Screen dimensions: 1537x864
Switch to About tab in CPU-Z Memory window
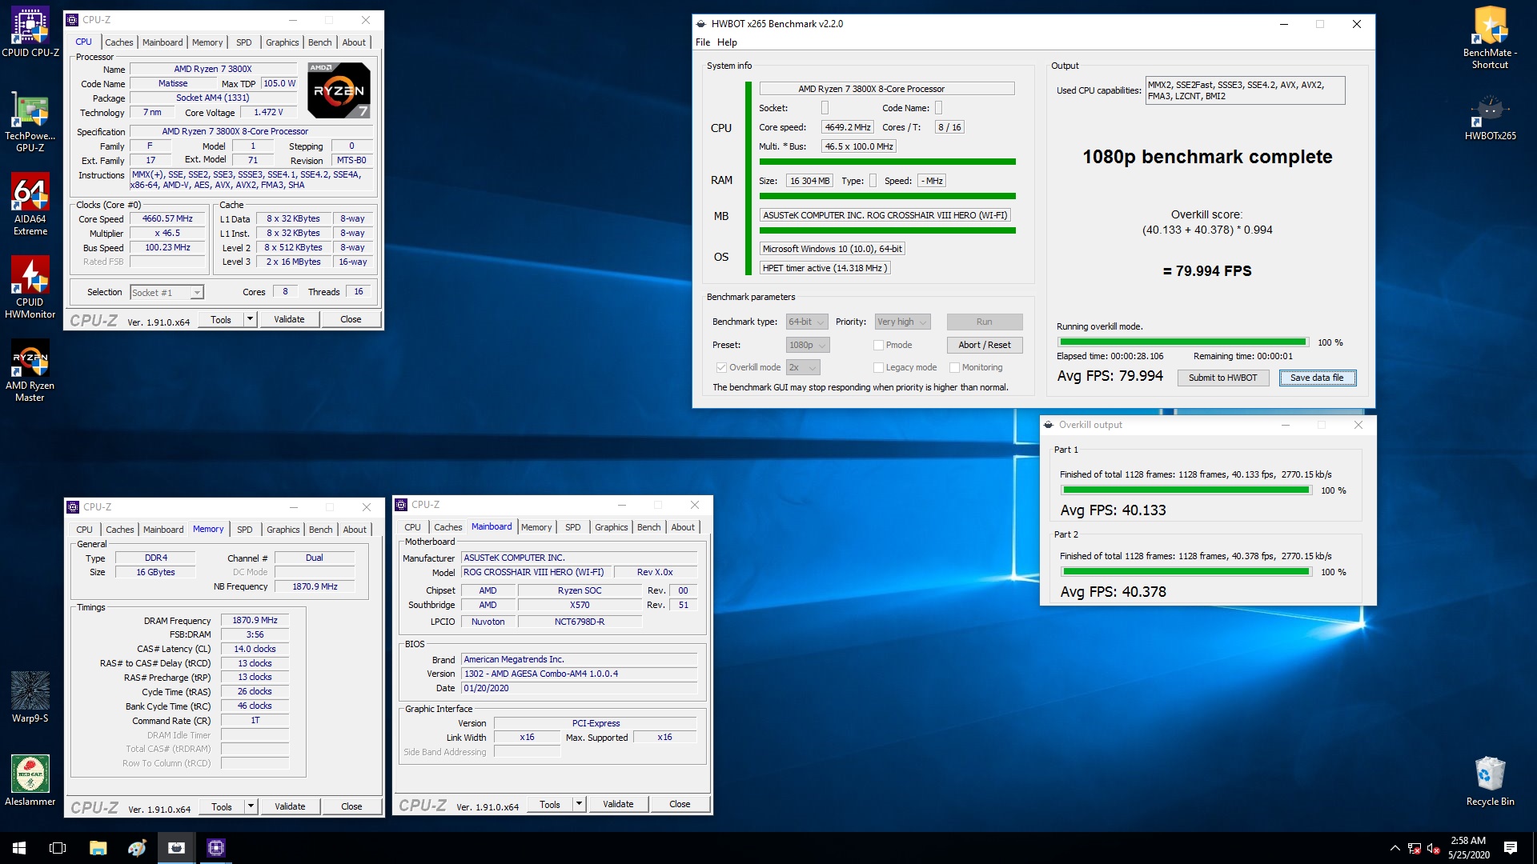355,530
